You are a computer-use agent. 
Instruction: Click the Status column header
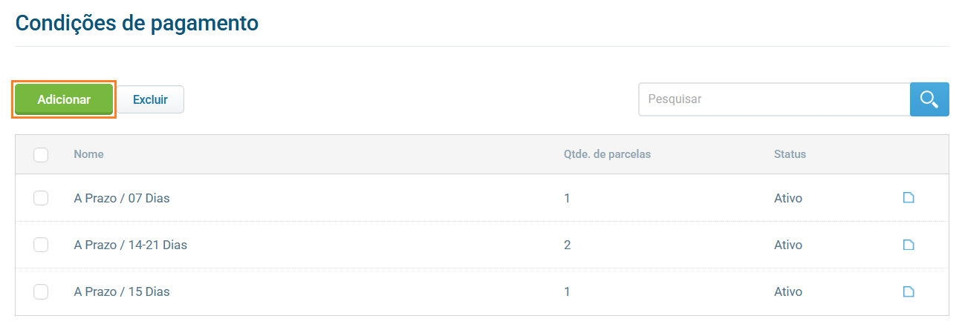click(x=790, y=154)
